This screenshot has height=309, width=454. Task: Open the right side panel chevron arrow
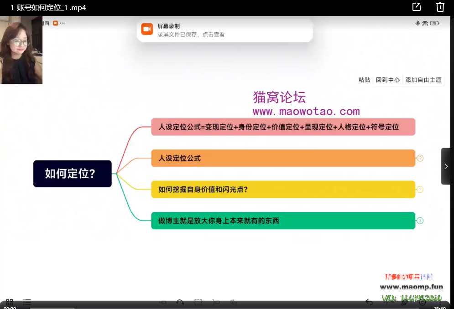click(x=446, y=166)
